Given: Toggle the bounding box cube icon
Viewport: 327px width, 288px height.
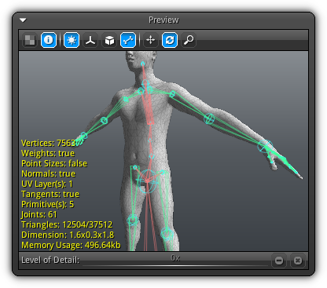Looking at the screenshot, I should click(109, 40).
